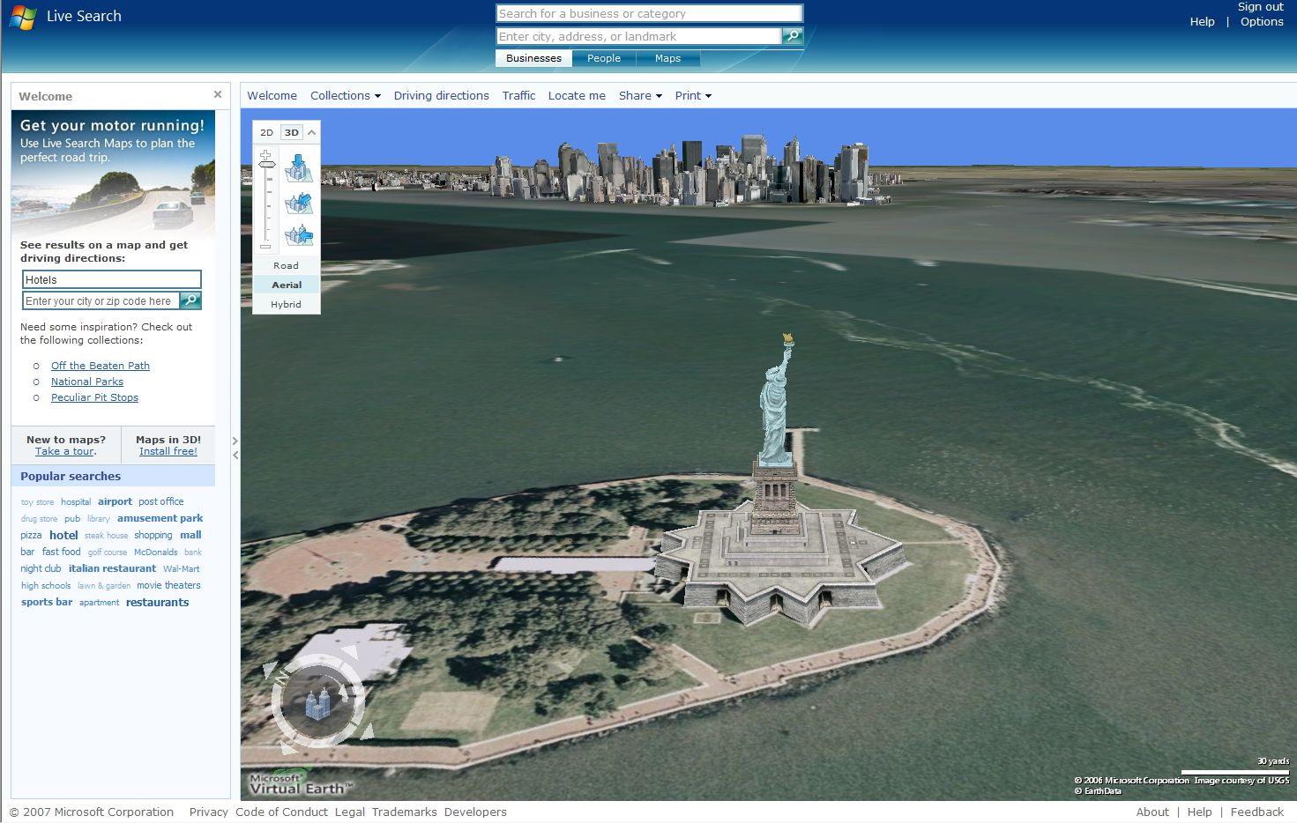Screen dimensions: 1297x823
Task: Open the National Parks collection
Action: click(87, 382)
